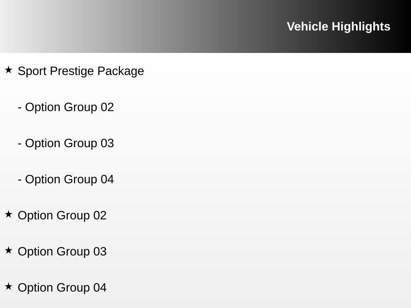Click the dash before indented Option Group 02
This screenshot has height=308, width=411.
(x=19, y=107)
